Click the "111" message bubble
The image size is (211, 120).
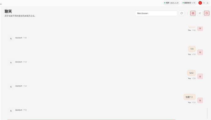pyautogui.click(x=192, y=49)
